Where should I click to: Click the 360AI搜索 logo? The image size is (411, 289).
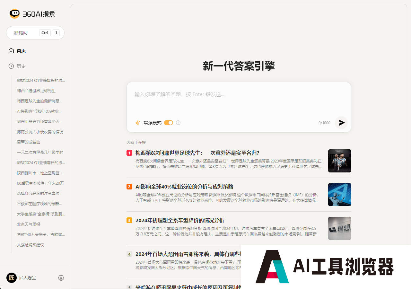[x=32, y=14]
